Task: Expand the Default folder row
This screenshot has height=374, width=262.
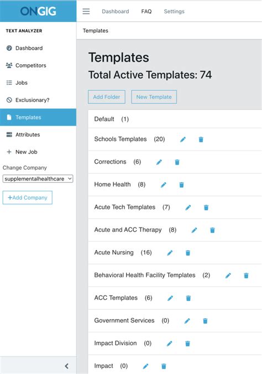Action: (x=175, y=119)
